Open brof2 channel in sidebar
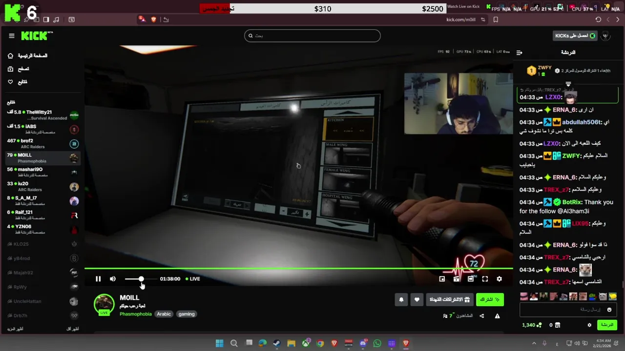Screen dimensions: 625x351 pyautogui.click(x=43, y=143)
